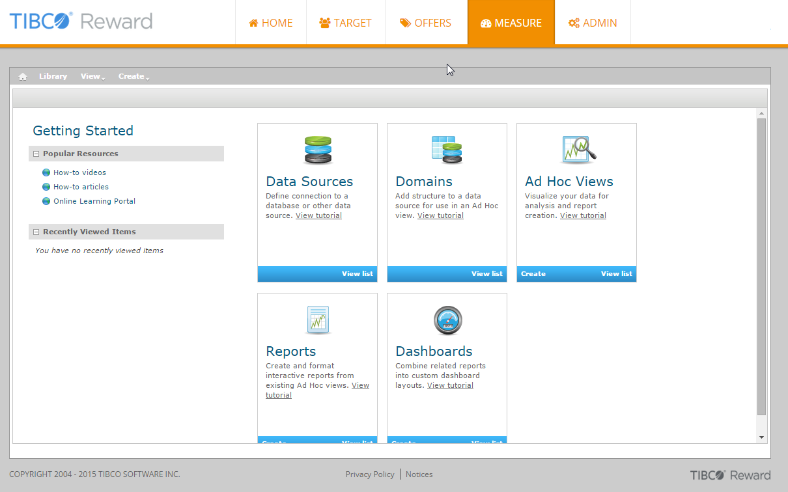Click the Data Sources database icon

click(318, 150)
